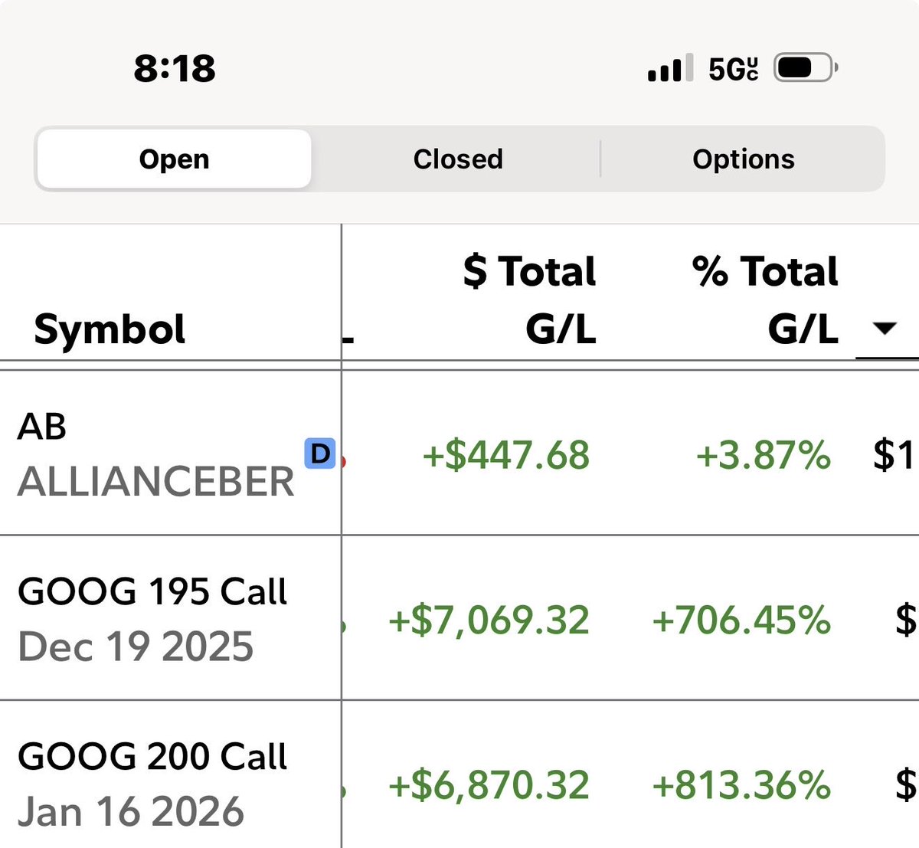
Task: Tap the blue D badge next to AB
Action: 319,453
